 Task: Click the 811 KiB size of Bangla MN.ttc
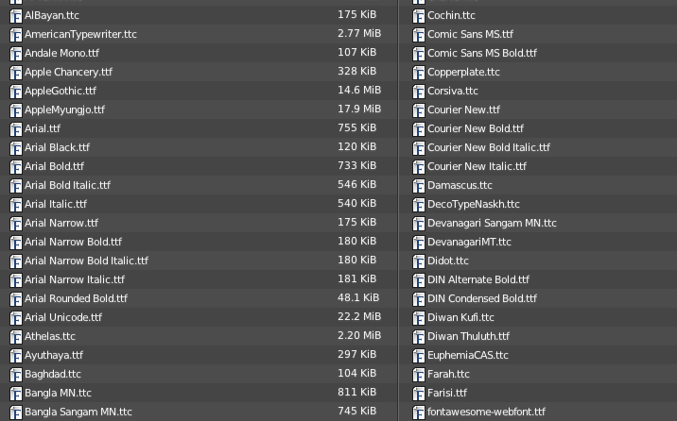(357, 392)
